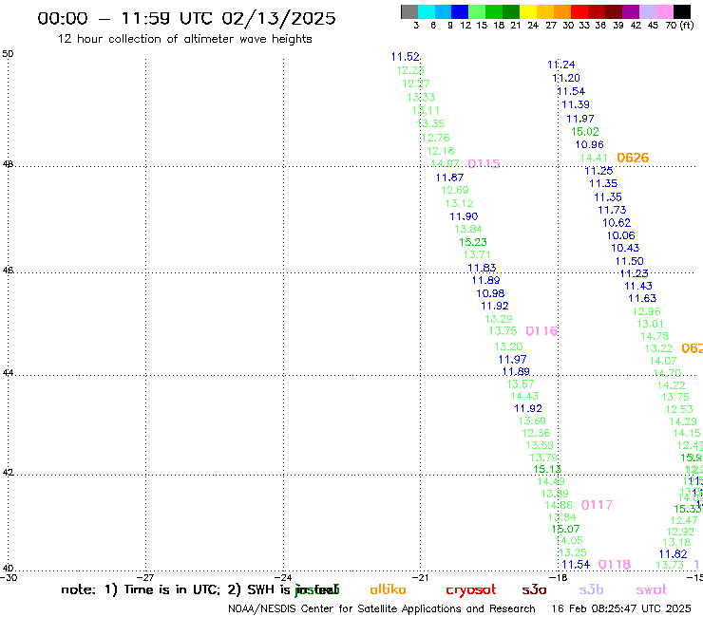Viewport: 703px width, 617px height.
Task: Click the wave height value 11.52
Action: click(x=406, y=57)
